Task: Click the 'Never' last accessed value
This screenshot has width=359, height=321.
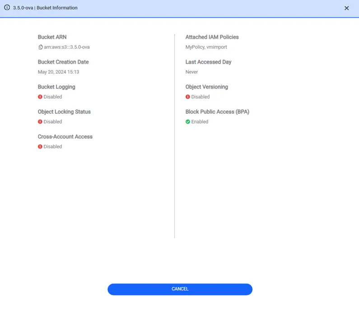Action: click(191, 72)
